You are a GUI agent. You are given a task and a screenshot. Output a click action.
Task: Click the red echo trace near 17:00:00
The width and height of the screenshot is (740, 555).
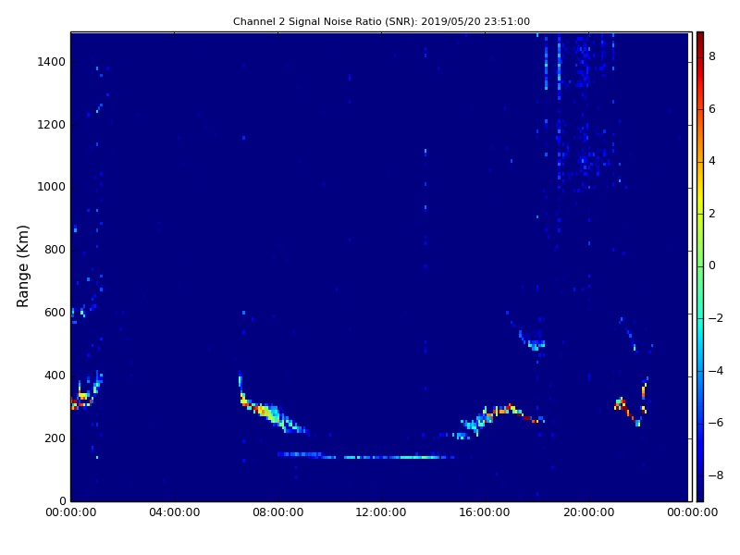(514, 411)
